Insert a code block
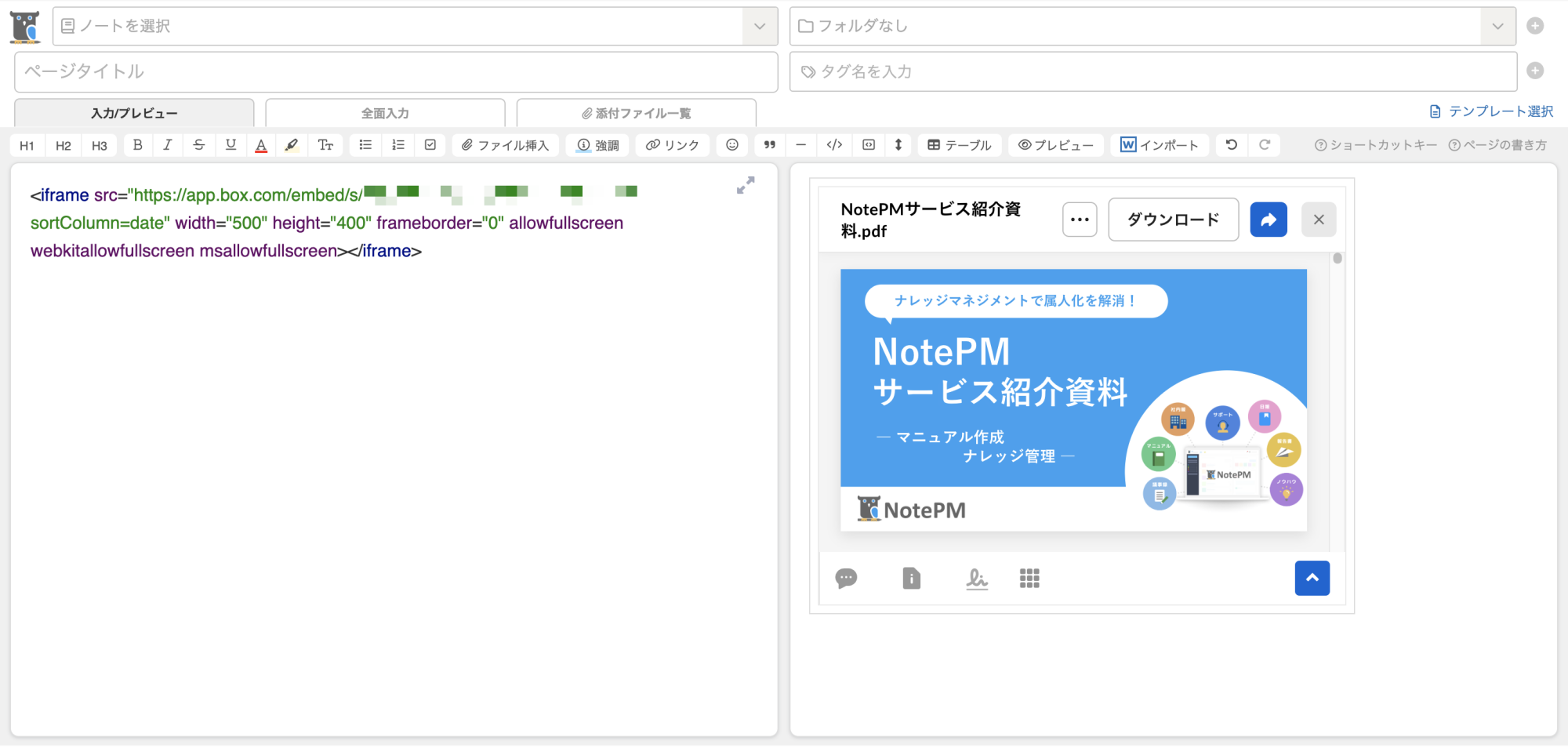Viewport: 1568px width, 748px height. (834, 145)
